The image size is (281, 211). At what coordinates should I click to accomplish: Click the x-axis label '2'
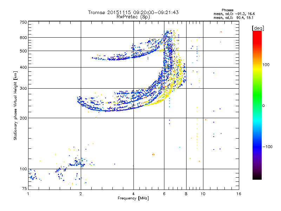[81, 194]
